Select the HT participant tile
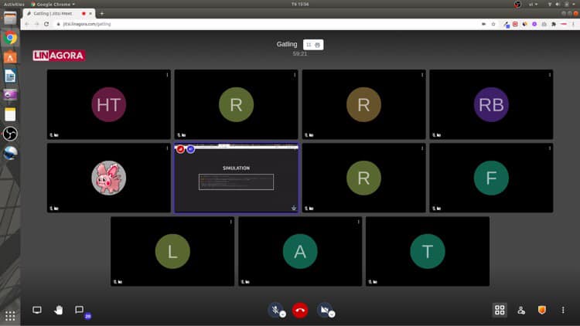Screen dimensions: 580x326 pos(109,104)
